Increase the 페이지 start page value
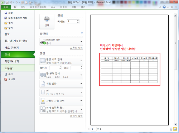Image resolution: width=179 pixels, height=133 pixels. (60, 67)
